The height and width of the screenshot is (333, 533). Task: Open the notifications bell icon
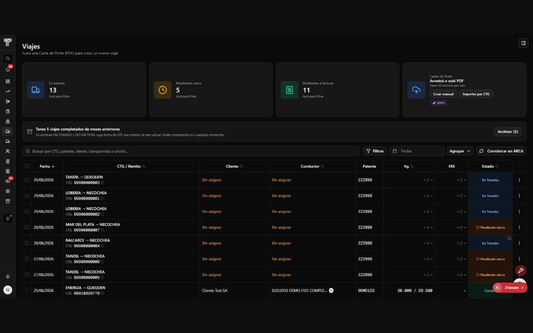(x=7, y=70)
